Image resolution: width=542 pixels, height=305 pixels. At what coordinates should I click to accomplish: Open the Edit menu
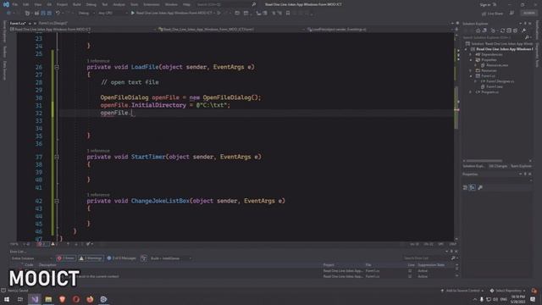pos(26,4)
